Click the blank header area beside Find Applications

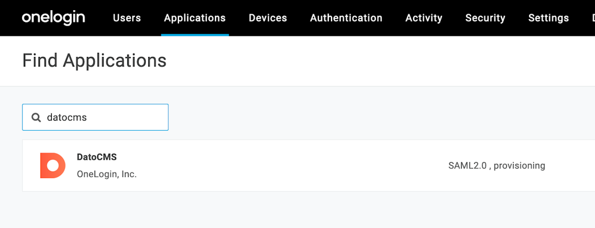point(380,61)
